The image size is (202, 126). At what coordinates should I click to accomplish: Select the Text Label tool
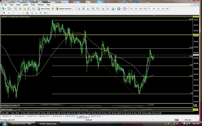(x=41, y=13)
